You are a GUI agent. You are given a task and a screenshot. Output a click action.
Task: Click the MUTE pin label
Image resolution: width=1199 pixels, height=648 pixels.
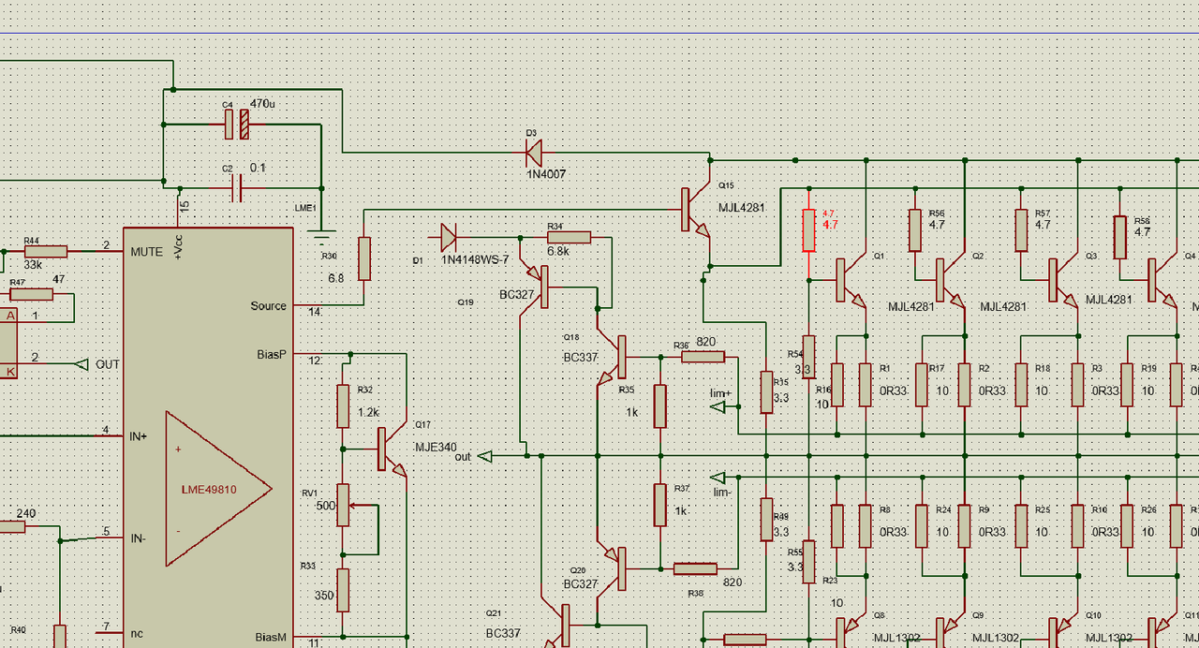(147, 251)
